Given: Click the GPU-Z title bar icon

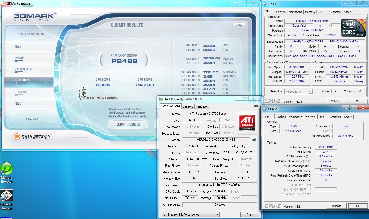Looking at the screenshot, I should point(161,99).
